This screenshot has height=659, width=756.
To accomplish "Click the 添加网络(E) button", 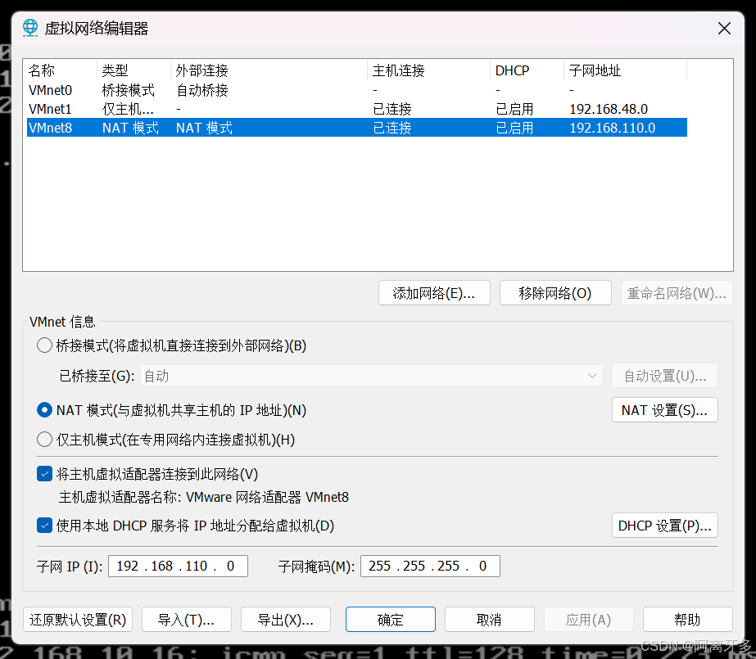I will pos(434,293).
